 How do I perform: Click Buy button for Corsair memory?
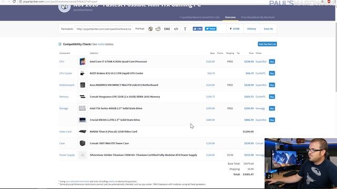click(x=272, y=97)
